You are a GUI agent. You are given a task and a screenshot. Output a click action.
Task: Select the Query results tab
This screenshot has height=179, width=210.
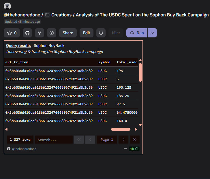tap(18, 45)
